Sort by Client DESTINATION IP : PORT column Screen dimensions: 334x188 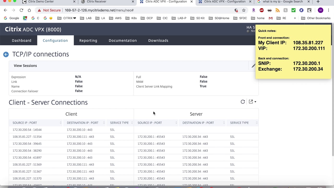click(x=85, y=123)
